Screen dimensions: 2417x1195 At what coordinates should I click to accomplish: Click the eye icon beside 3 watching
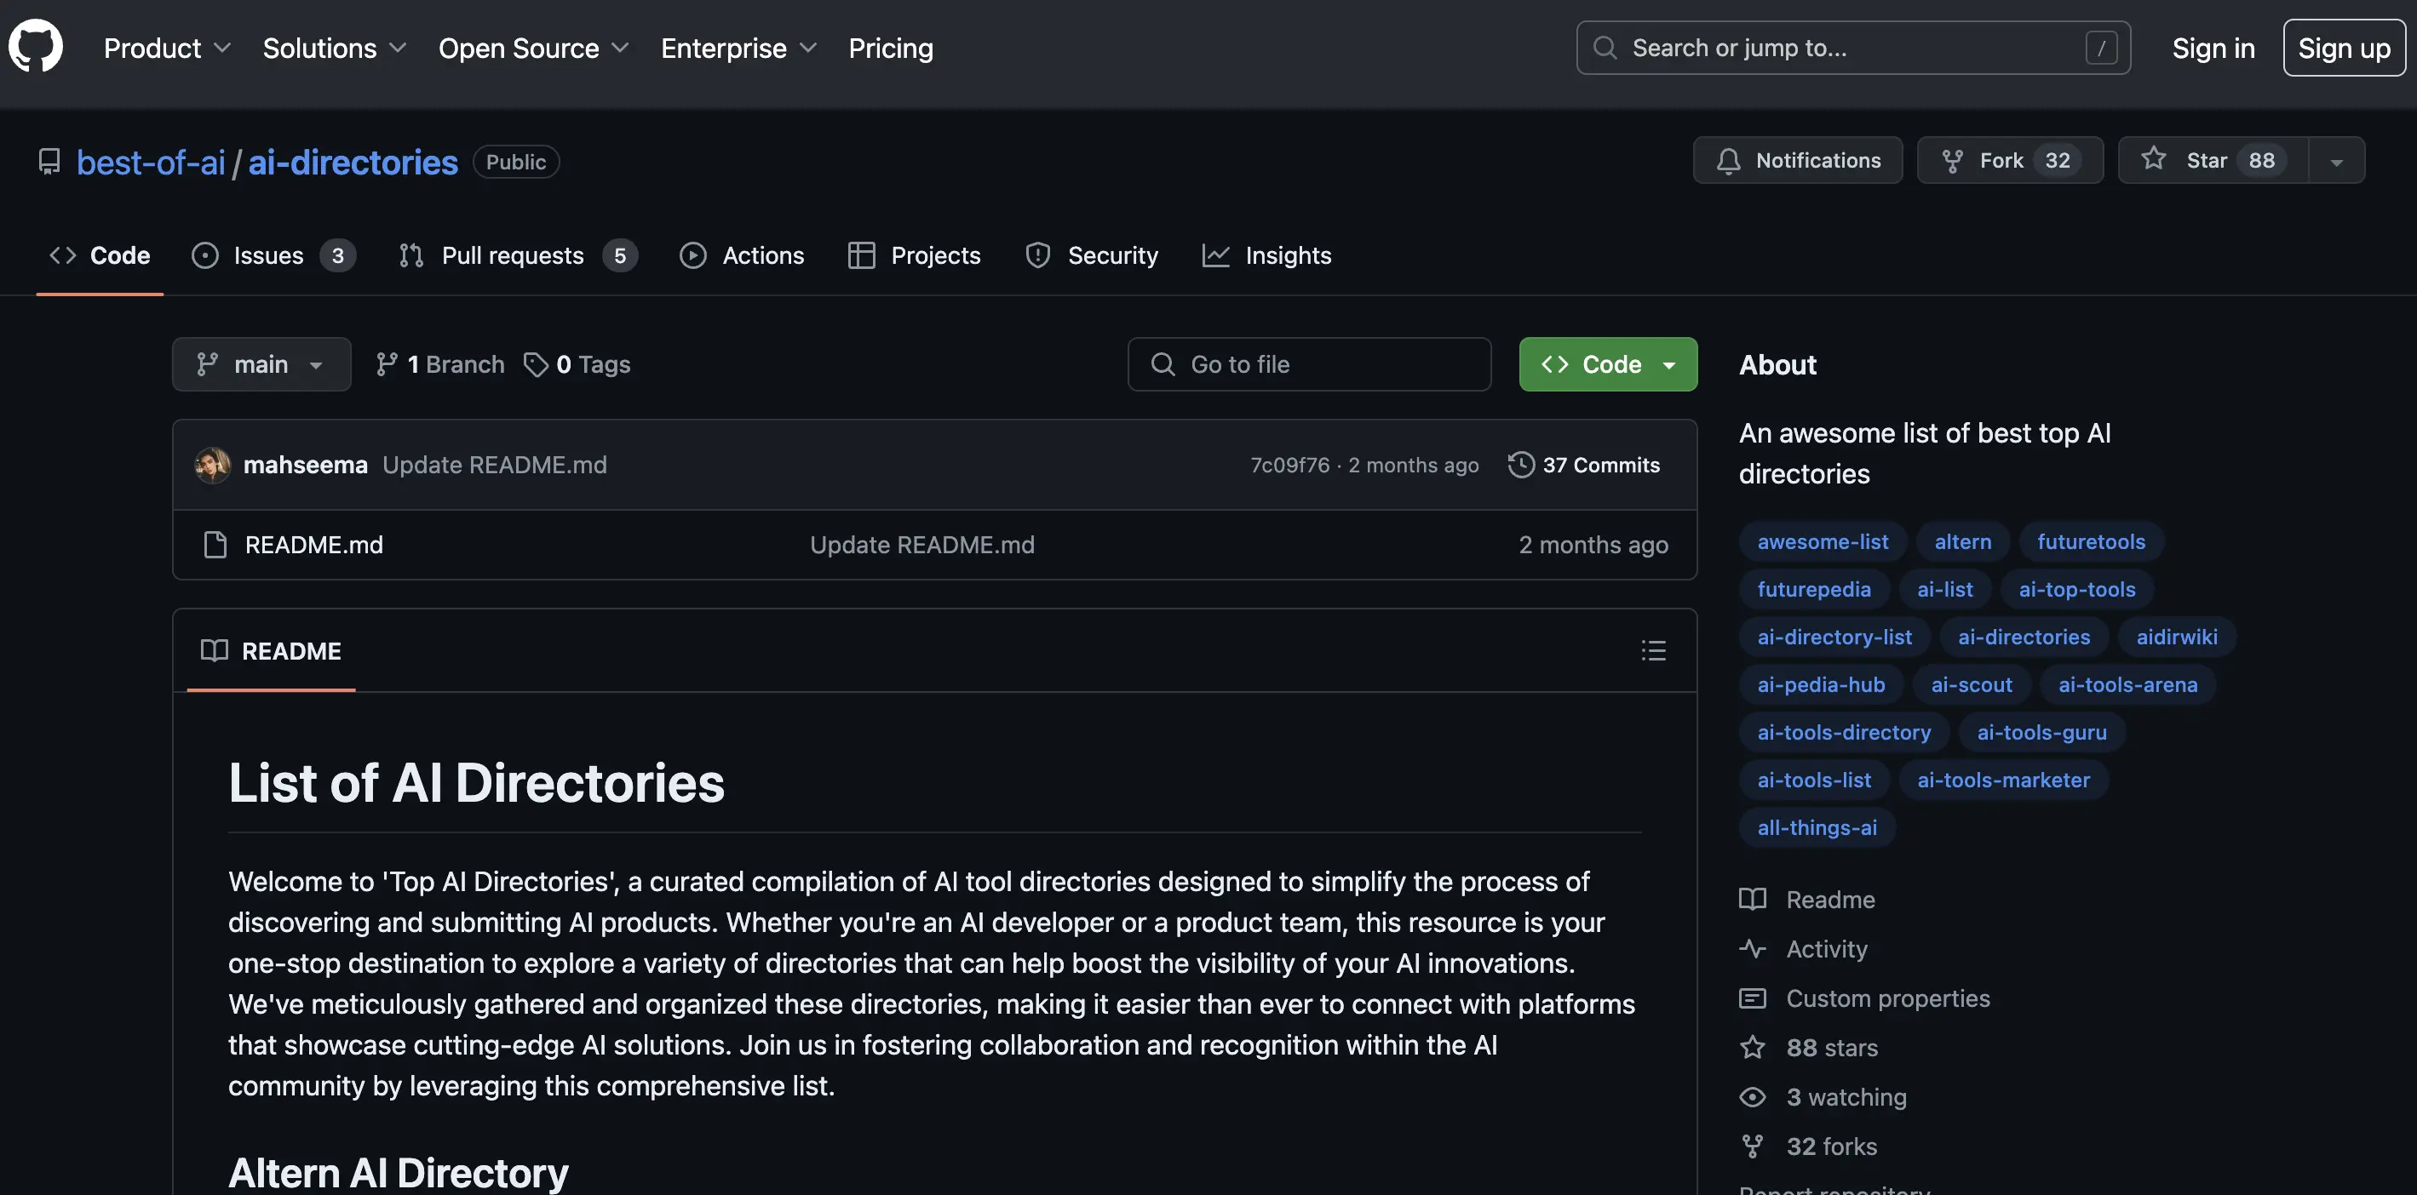click(x=1752, y=1096)
